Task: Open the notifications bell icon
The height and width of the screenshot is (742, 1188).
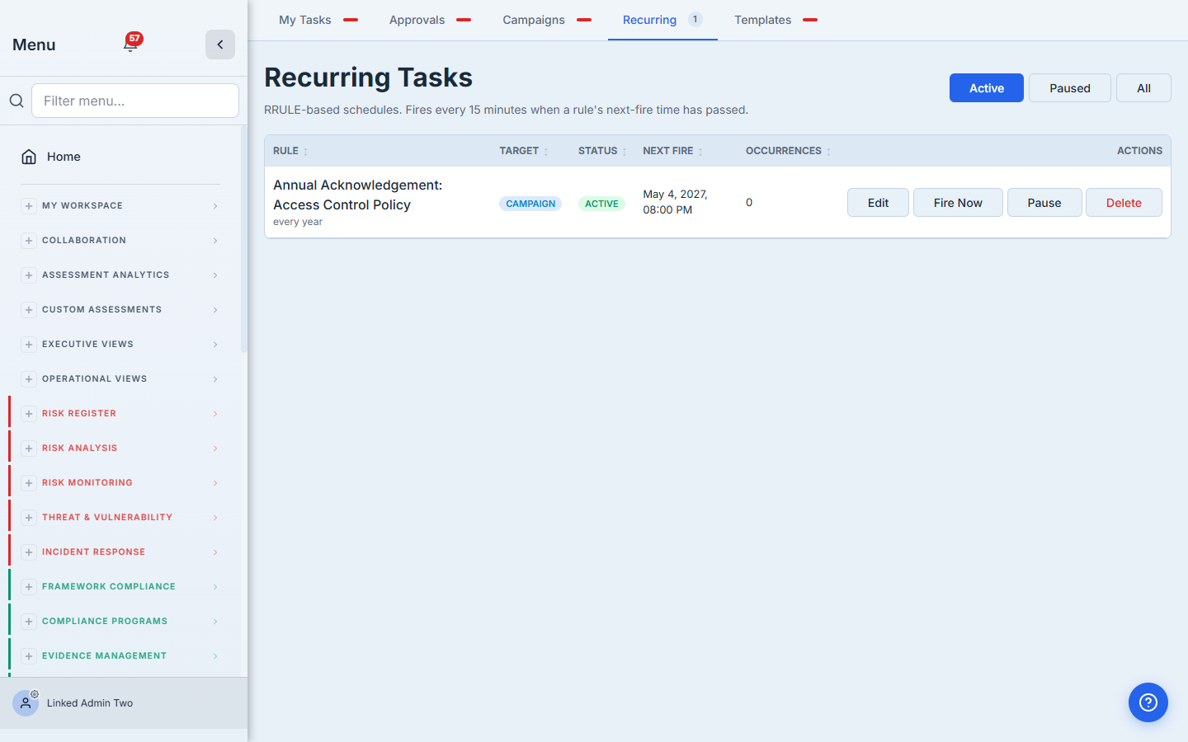Action: 130,45
